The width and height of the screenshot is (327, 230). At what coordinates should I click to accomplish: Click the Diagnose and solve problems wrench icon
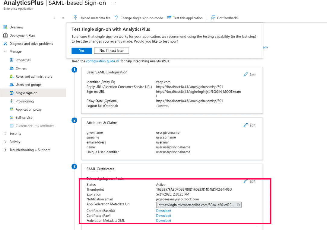pyautogui.click(x=5, y=44)
